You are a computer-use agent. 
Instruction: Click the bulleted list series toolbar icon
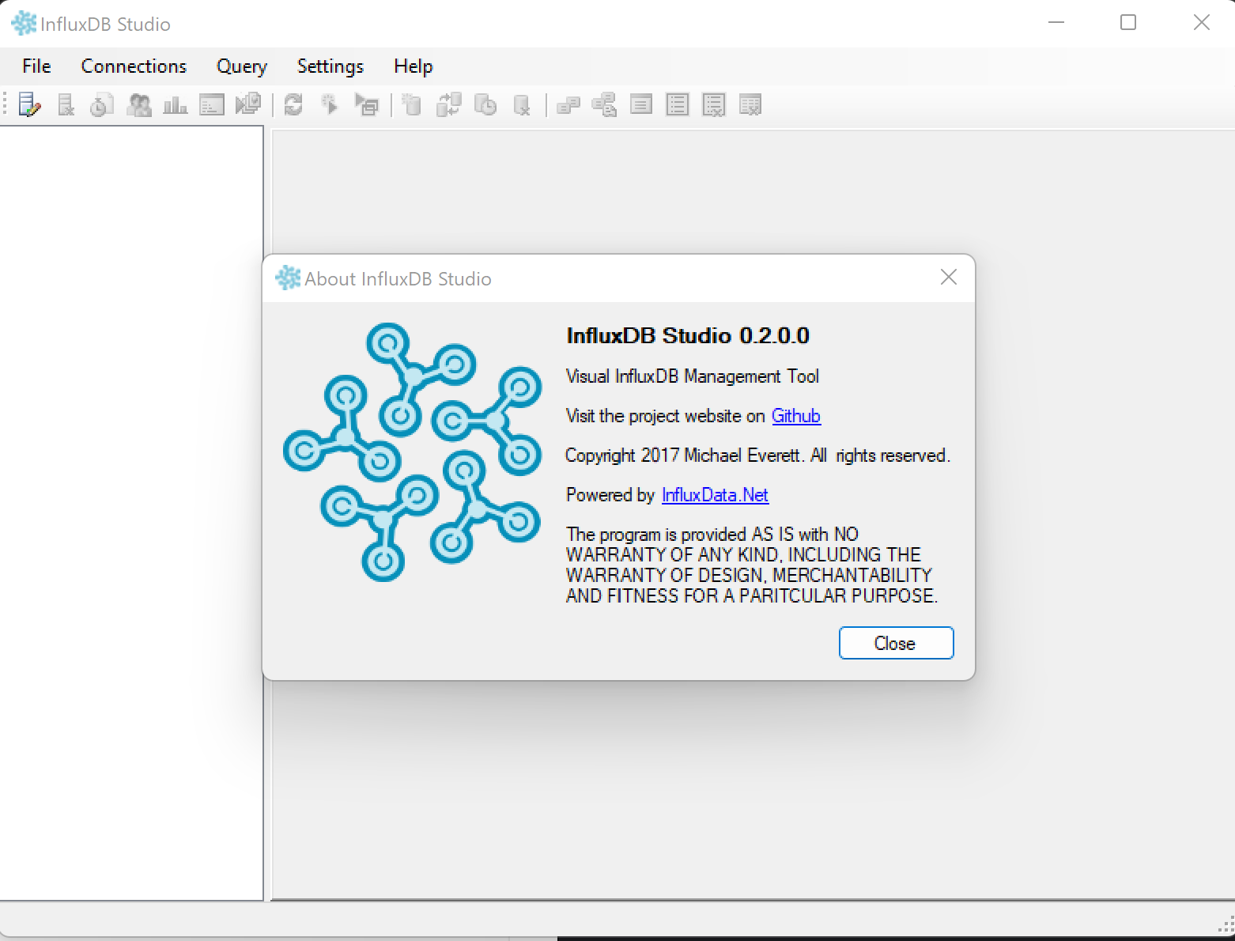click(x=678, y=104)
